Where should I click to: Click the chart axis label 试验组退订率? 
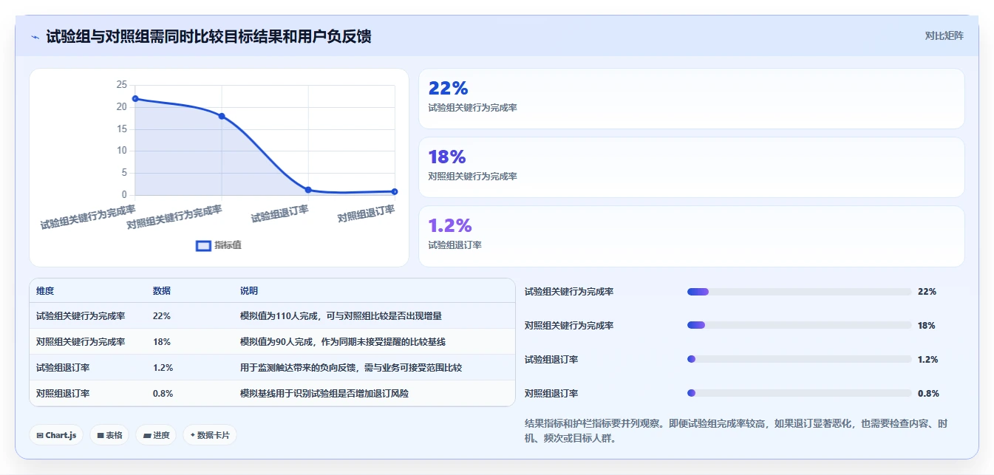point(280,214)
